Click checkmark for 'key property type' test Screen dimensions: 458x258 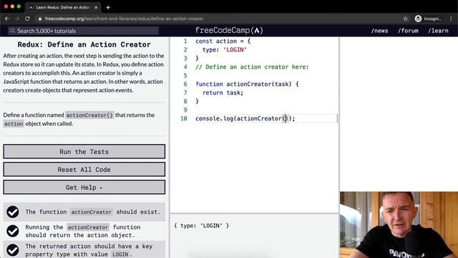(13, 250)
